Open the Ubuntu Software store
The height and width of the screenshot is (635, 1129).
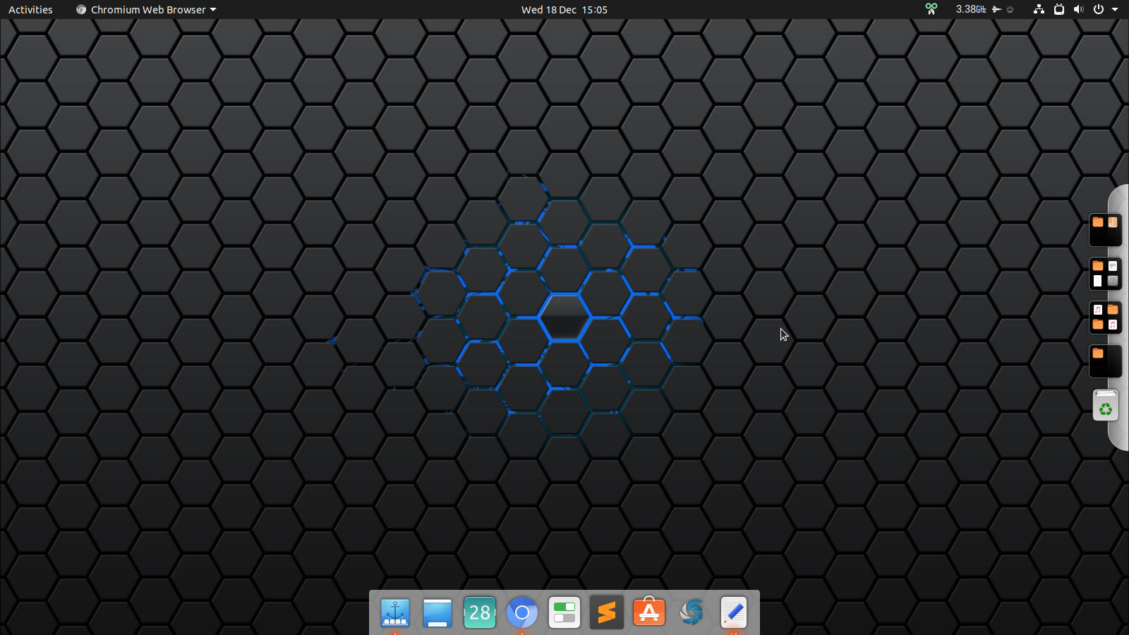coord(649,612)
